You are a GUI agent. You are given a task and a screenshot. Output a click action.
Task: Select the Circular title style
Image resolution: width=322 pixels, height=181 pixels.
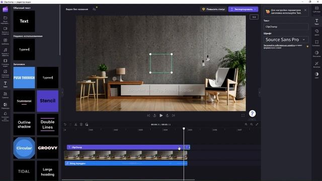click(x=24, y=148)
